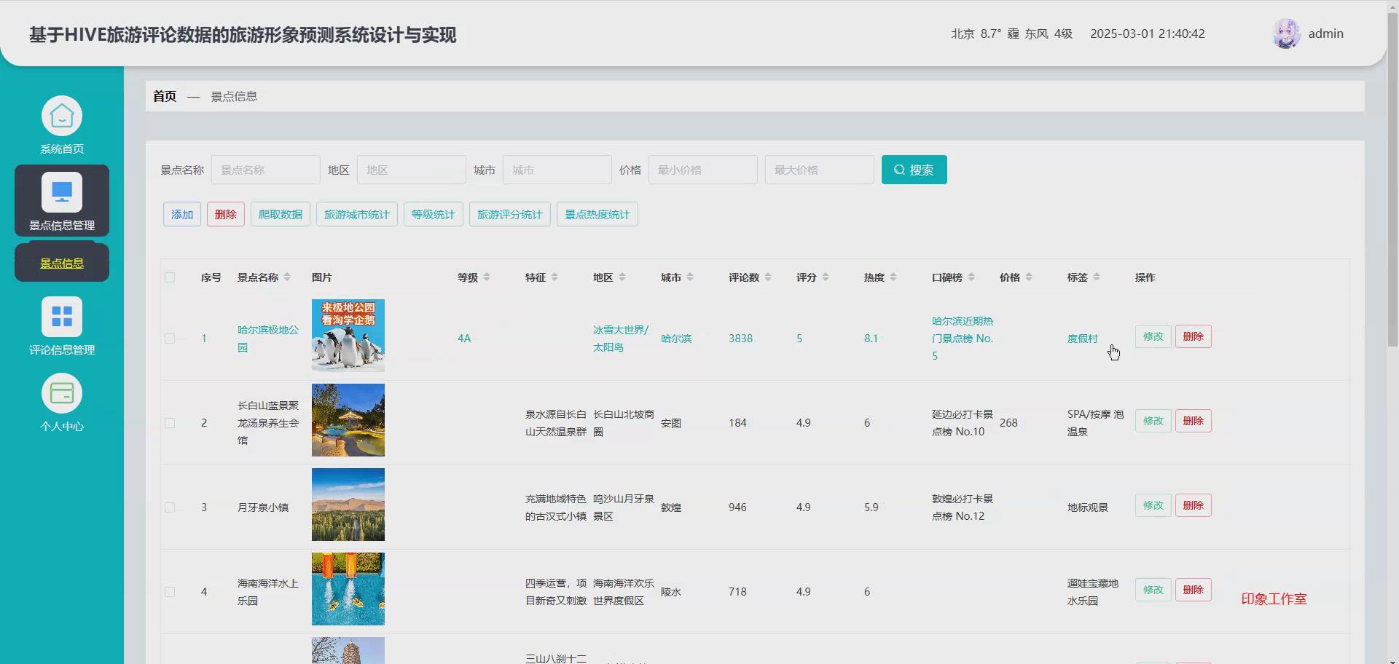This screenshot has width=1399, height=664.
Task: Click the penguin photo thumbnail
Action: pyautogui.click(x=348, y=335)
